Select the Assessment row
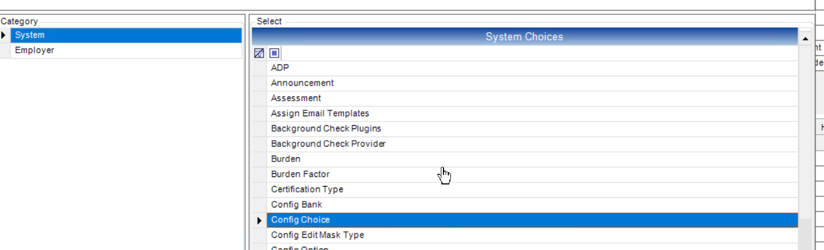 (x=532, y=99)
